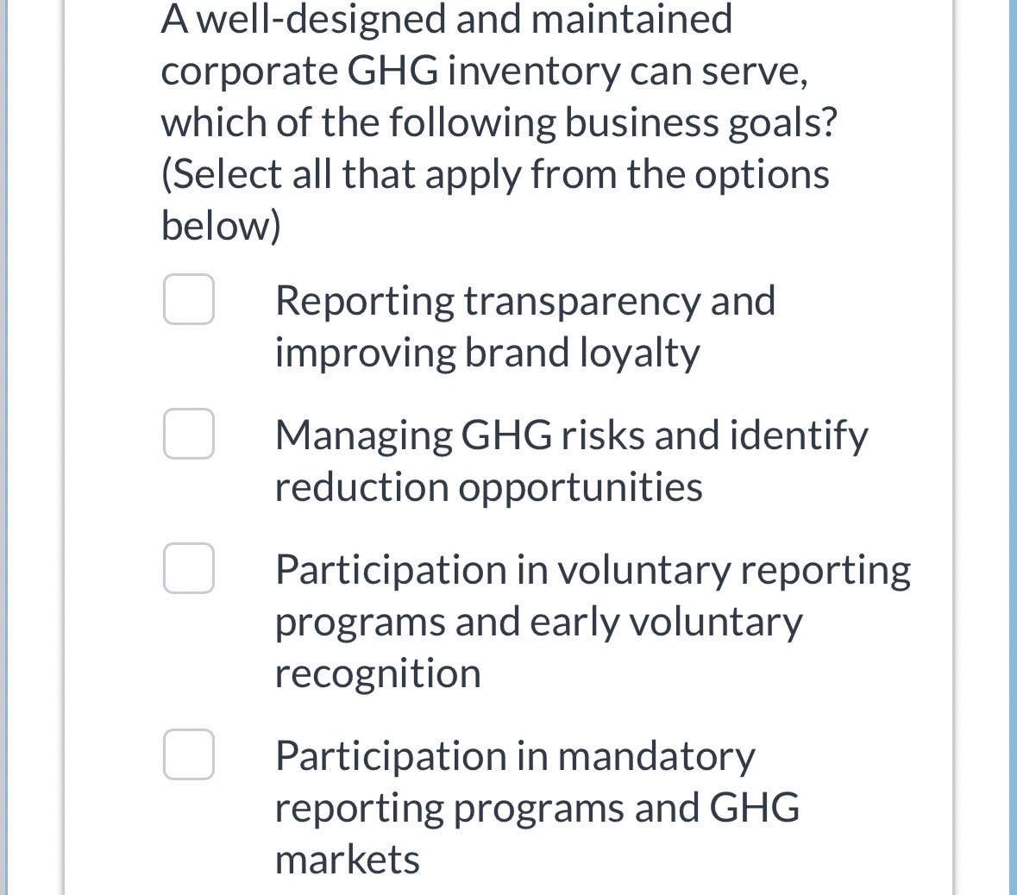The image size is (1017, 895).
Task: Click the 'GHG markets' answer label
Action: coord(347,858)
